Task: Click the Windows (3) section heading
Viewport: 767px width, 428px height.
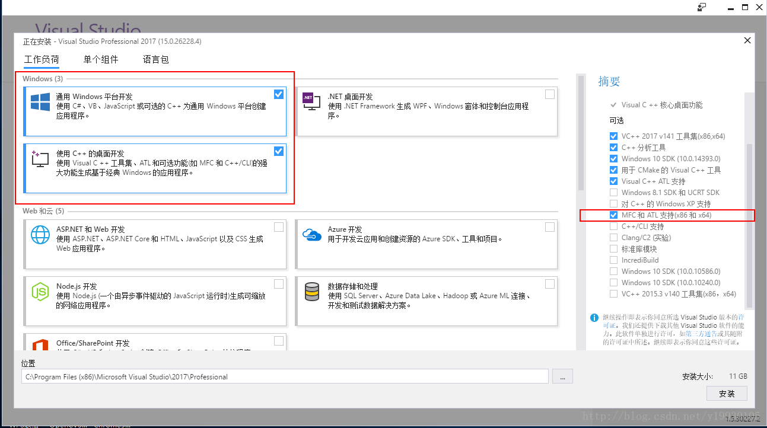Action: pos(43,79)
